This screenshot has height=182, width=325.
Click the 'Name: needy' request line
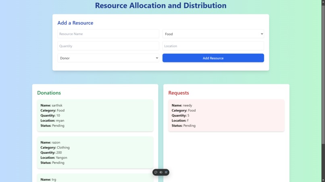182,105
